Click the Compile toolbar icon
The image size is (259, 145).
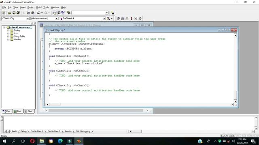click(118, 19)
